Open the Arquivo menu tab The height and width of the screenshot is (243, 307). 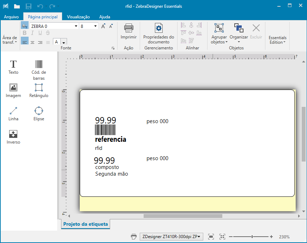pyautogui.click(x=11, y=17)
